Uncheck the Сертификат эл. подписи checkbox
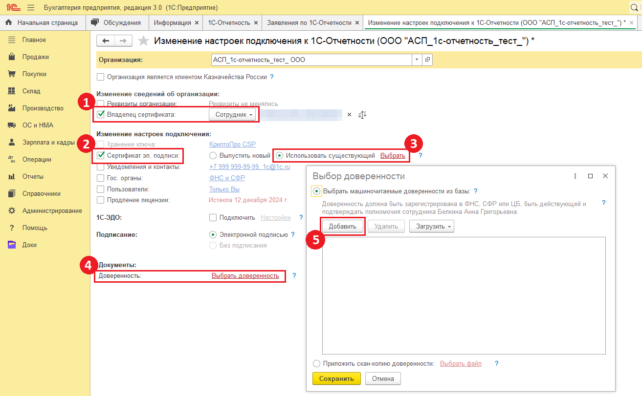Viewport: 642px width, 396px height. [101, 156]
